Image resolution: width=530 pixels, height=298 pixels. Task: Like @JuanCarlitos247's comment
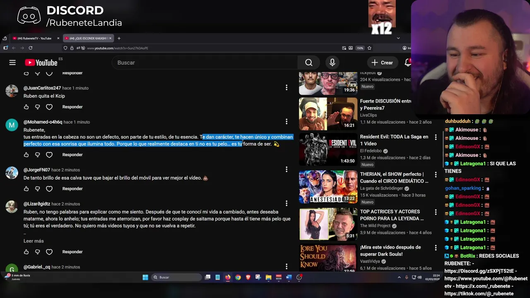click(26, 107)
